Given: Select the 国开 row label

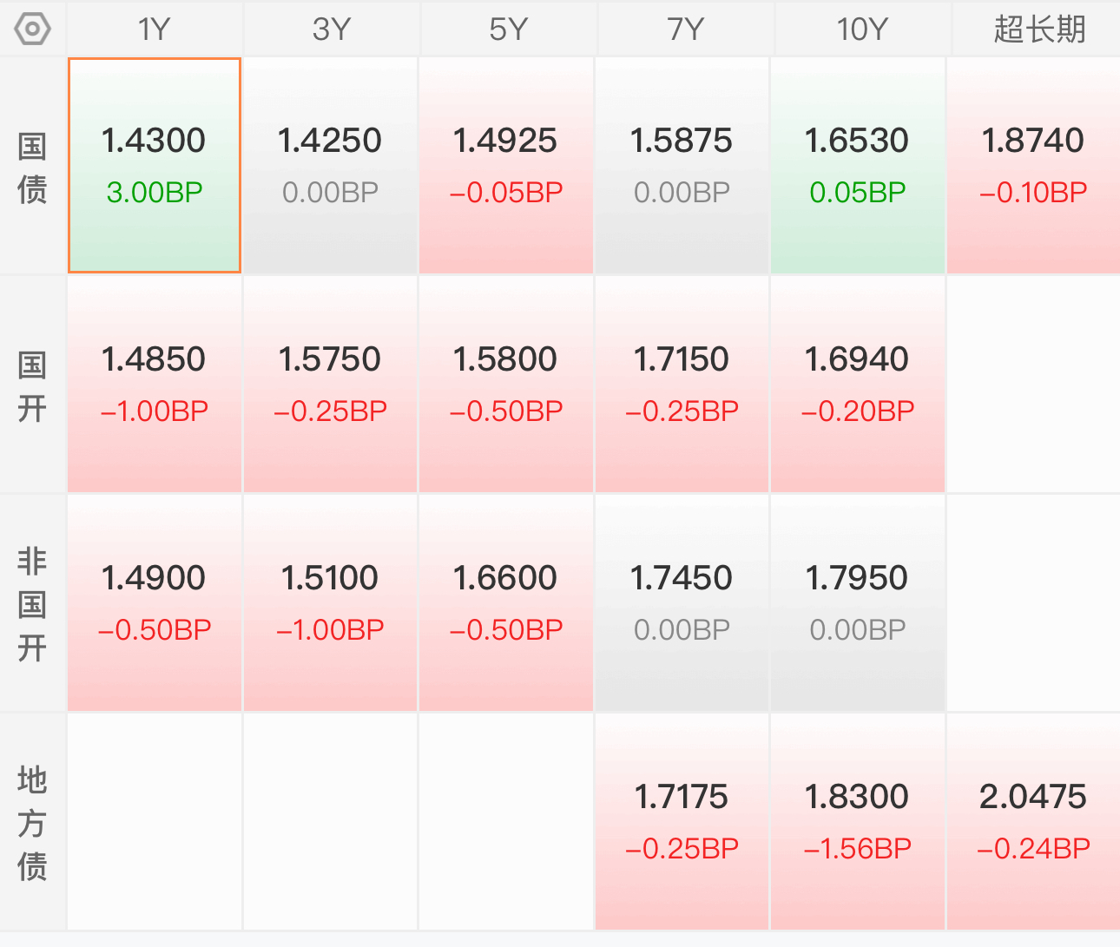Looking at the screenshot, I should tap(32, 385).
